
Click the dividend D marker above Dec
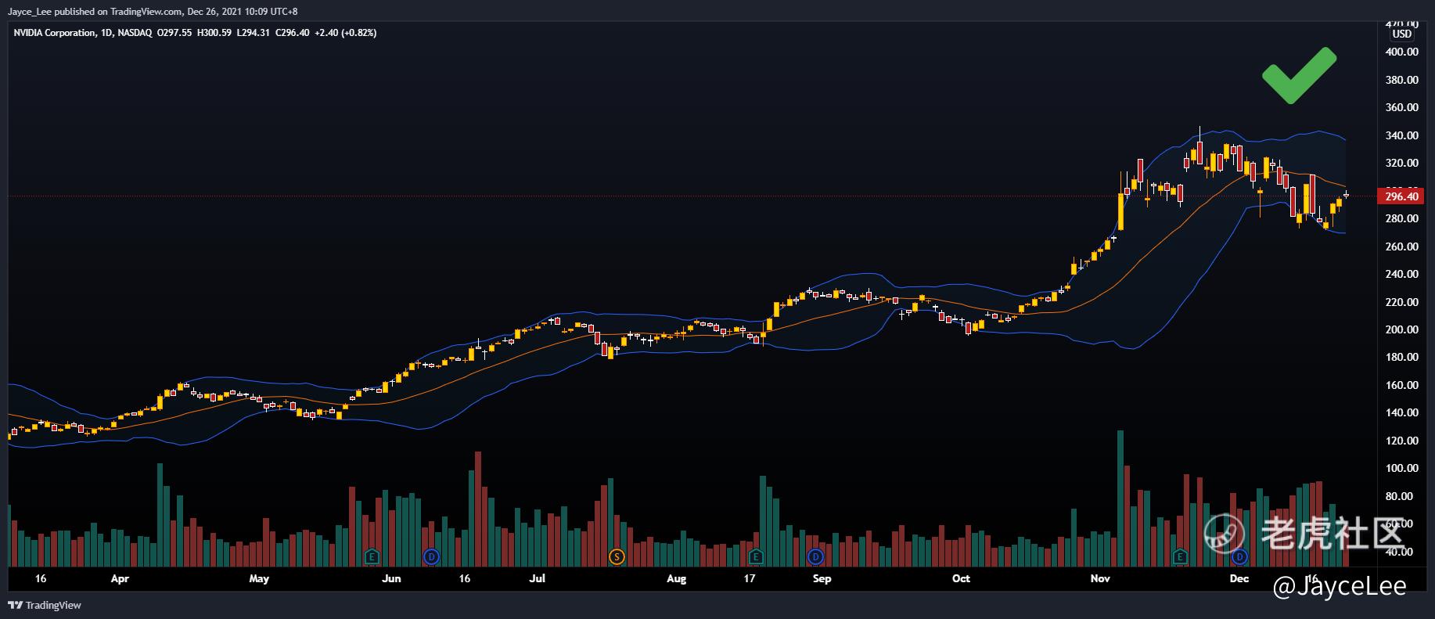click(1239, 557)
